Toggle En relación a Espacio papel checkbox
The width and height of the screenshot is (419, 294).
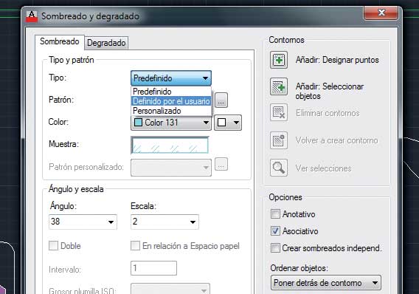coord(135,245)
